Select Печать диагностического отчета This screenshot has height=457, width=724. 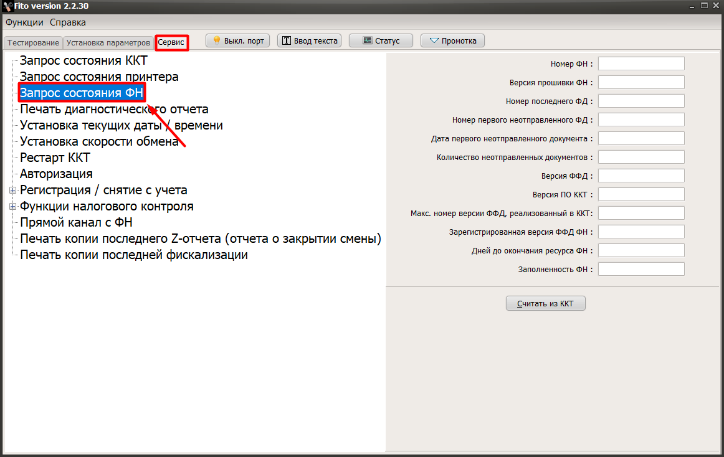[x=114, y=109]
